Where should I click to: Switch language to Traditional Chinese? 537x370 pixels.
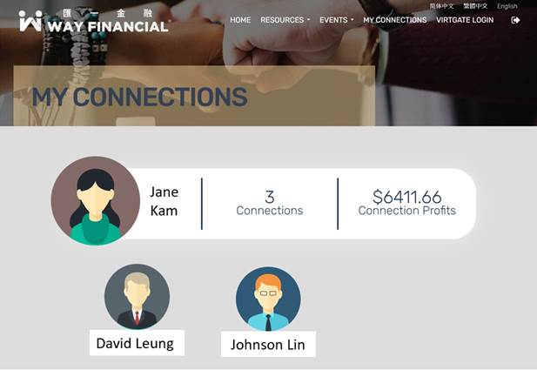pyautogui.click(x=475, y=6)
